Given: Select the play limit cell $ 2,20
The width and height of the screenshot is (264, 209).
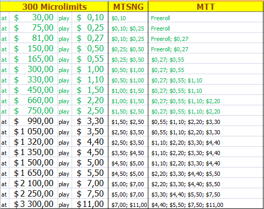Looking at the screenshot, I should coord(90,100).
